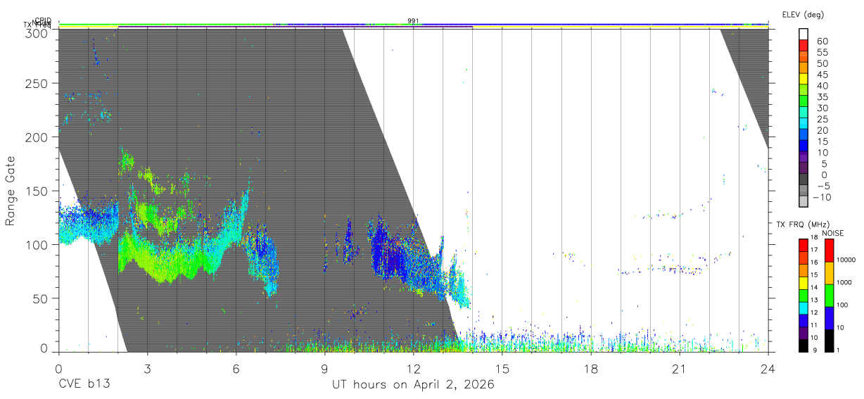
Task: Click the 15 tick label on UT hours axis
Action: pyautogui.click(x=502, y=369)
